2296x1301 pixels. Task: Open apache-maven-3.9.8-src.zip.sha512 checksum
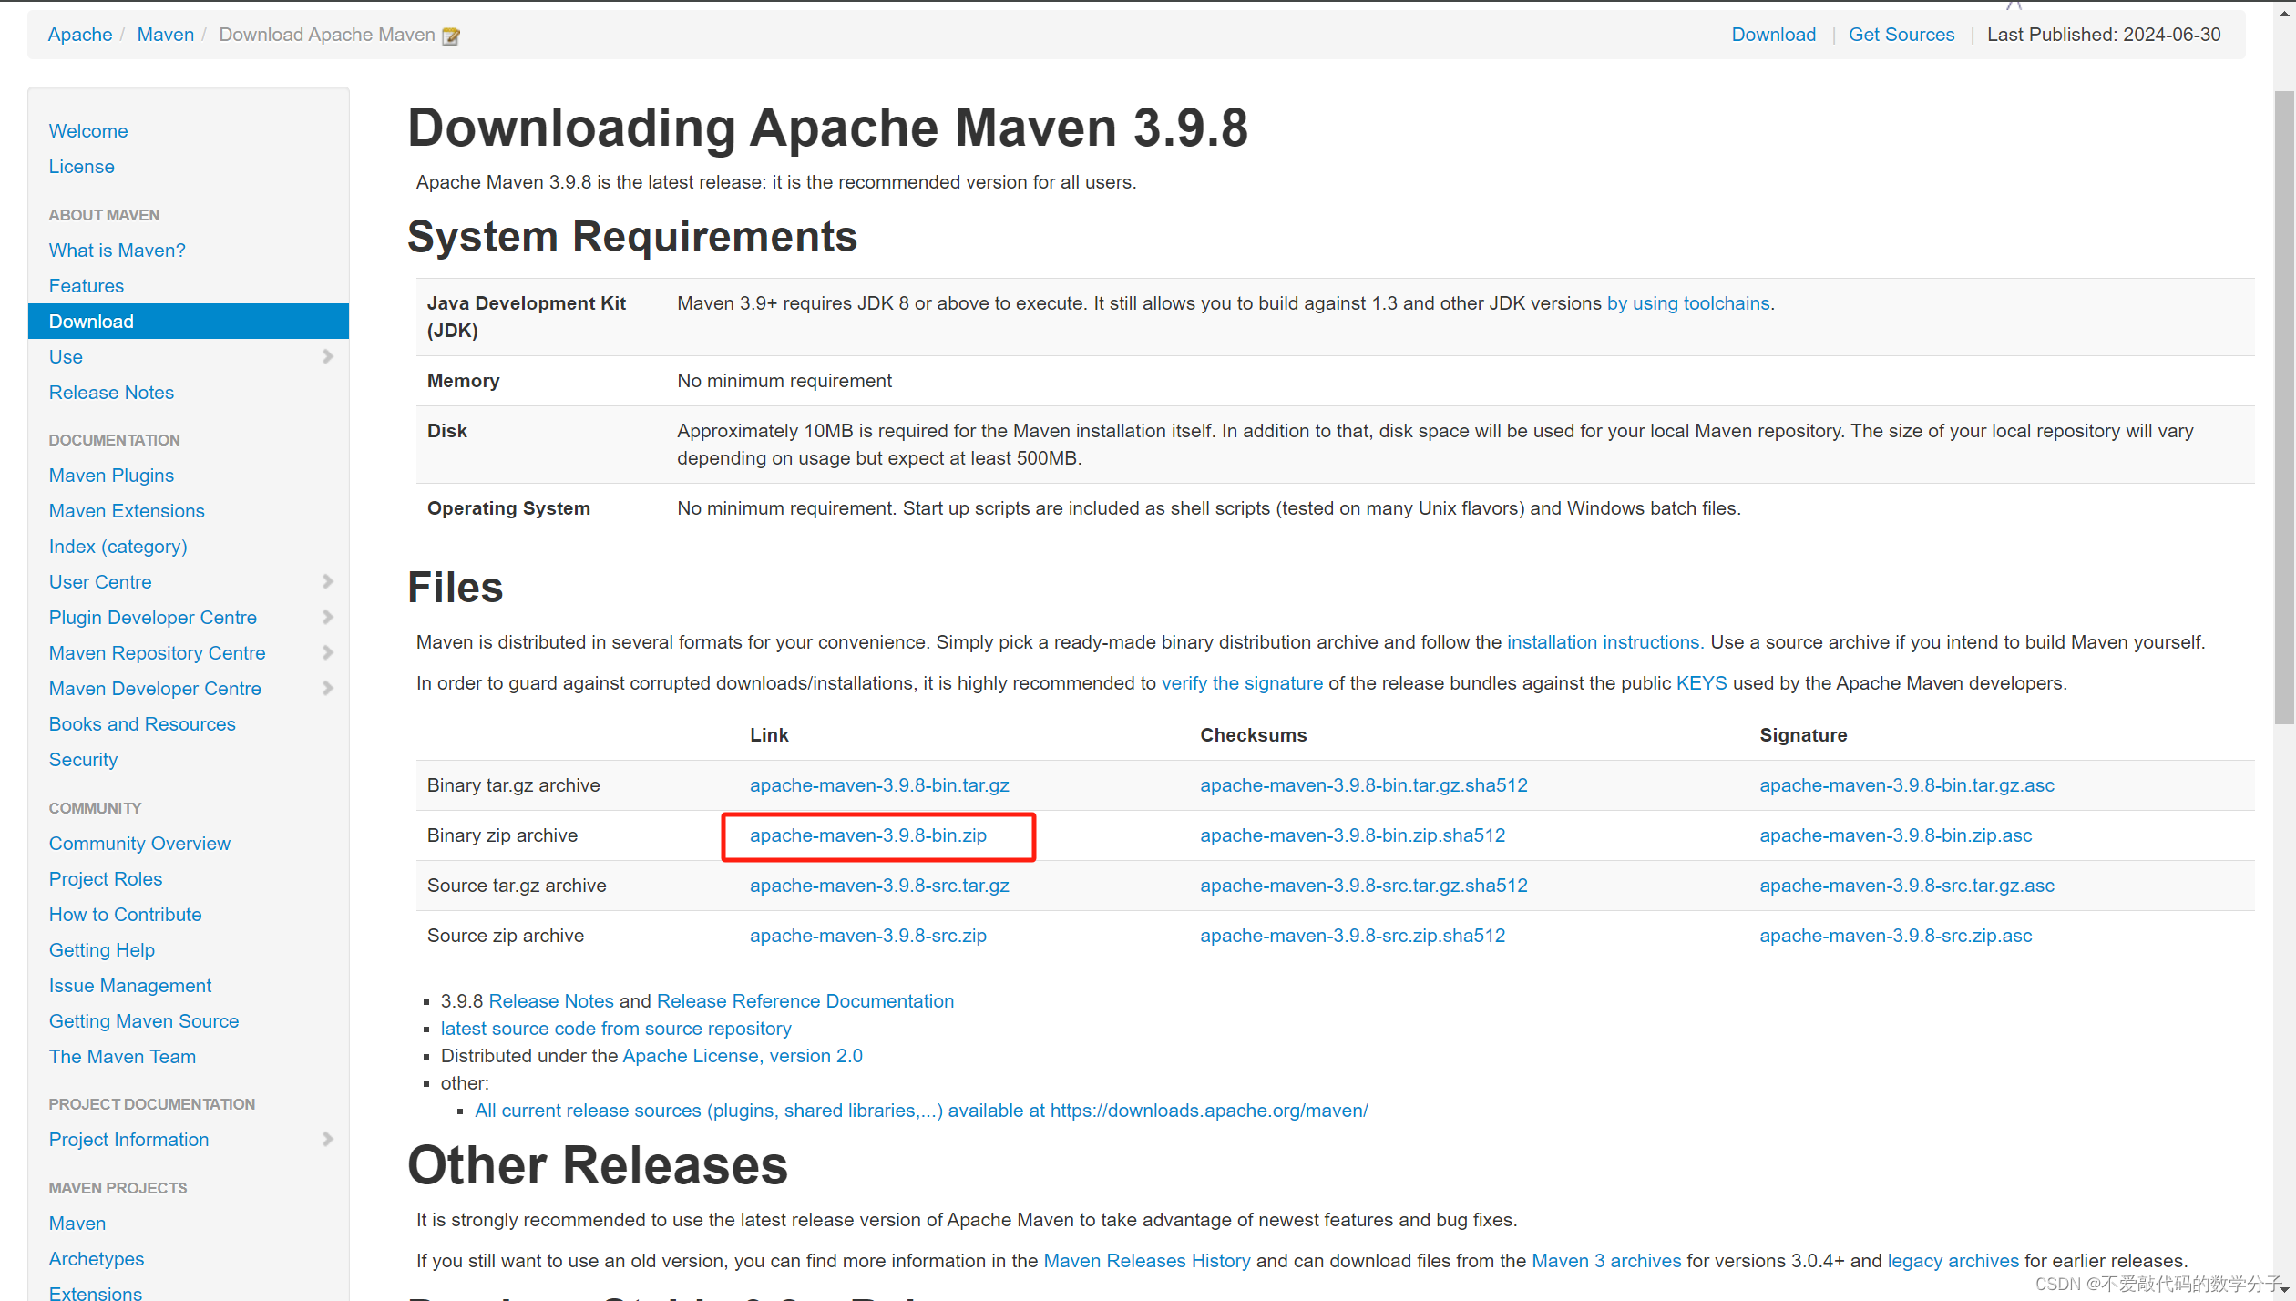coord(1352,936)
